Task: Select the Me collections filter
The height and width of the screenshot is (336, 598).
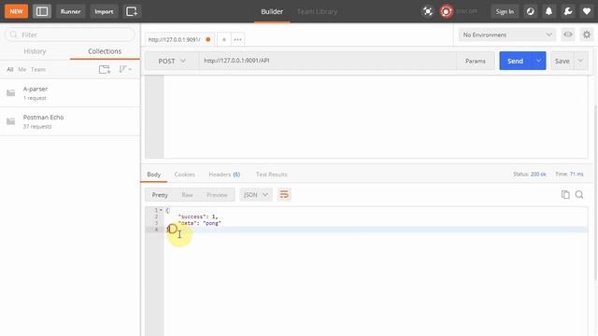Action: point(22,69)
